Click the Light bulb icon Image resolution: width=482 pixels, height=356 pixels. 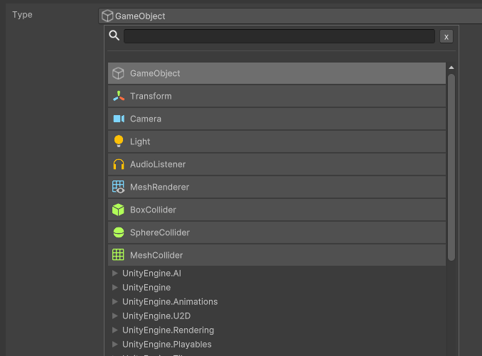119,141
